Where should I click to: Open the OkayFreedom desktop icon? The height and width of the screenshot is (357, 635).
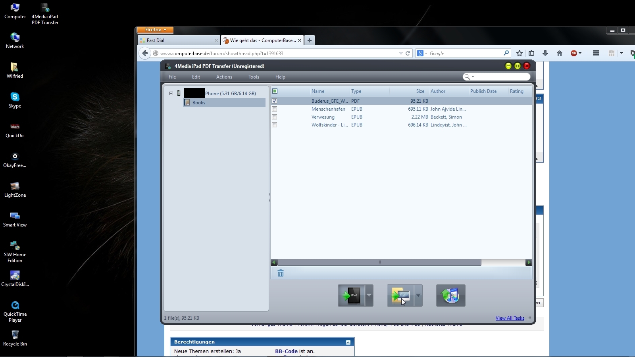(x=15, y=159)
